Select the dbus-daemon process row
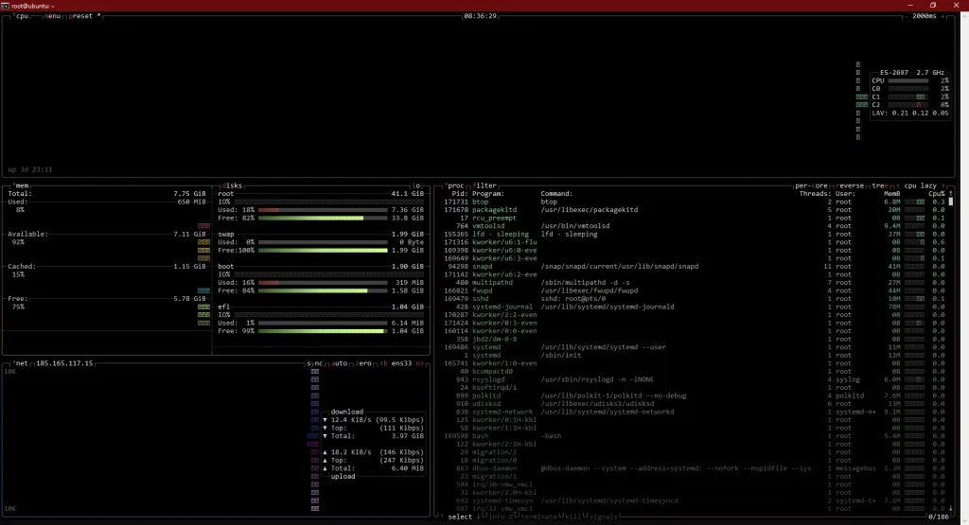This screenshot has height=525, width=969. coord(695,468)
